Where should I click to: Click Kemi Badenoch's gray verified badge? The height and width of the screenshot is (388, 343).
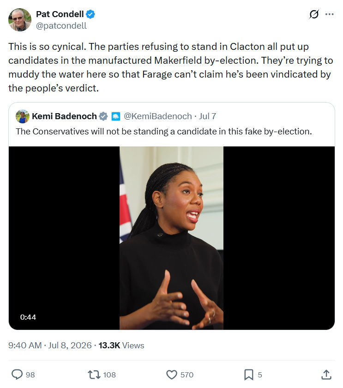(x=103, y=116)
